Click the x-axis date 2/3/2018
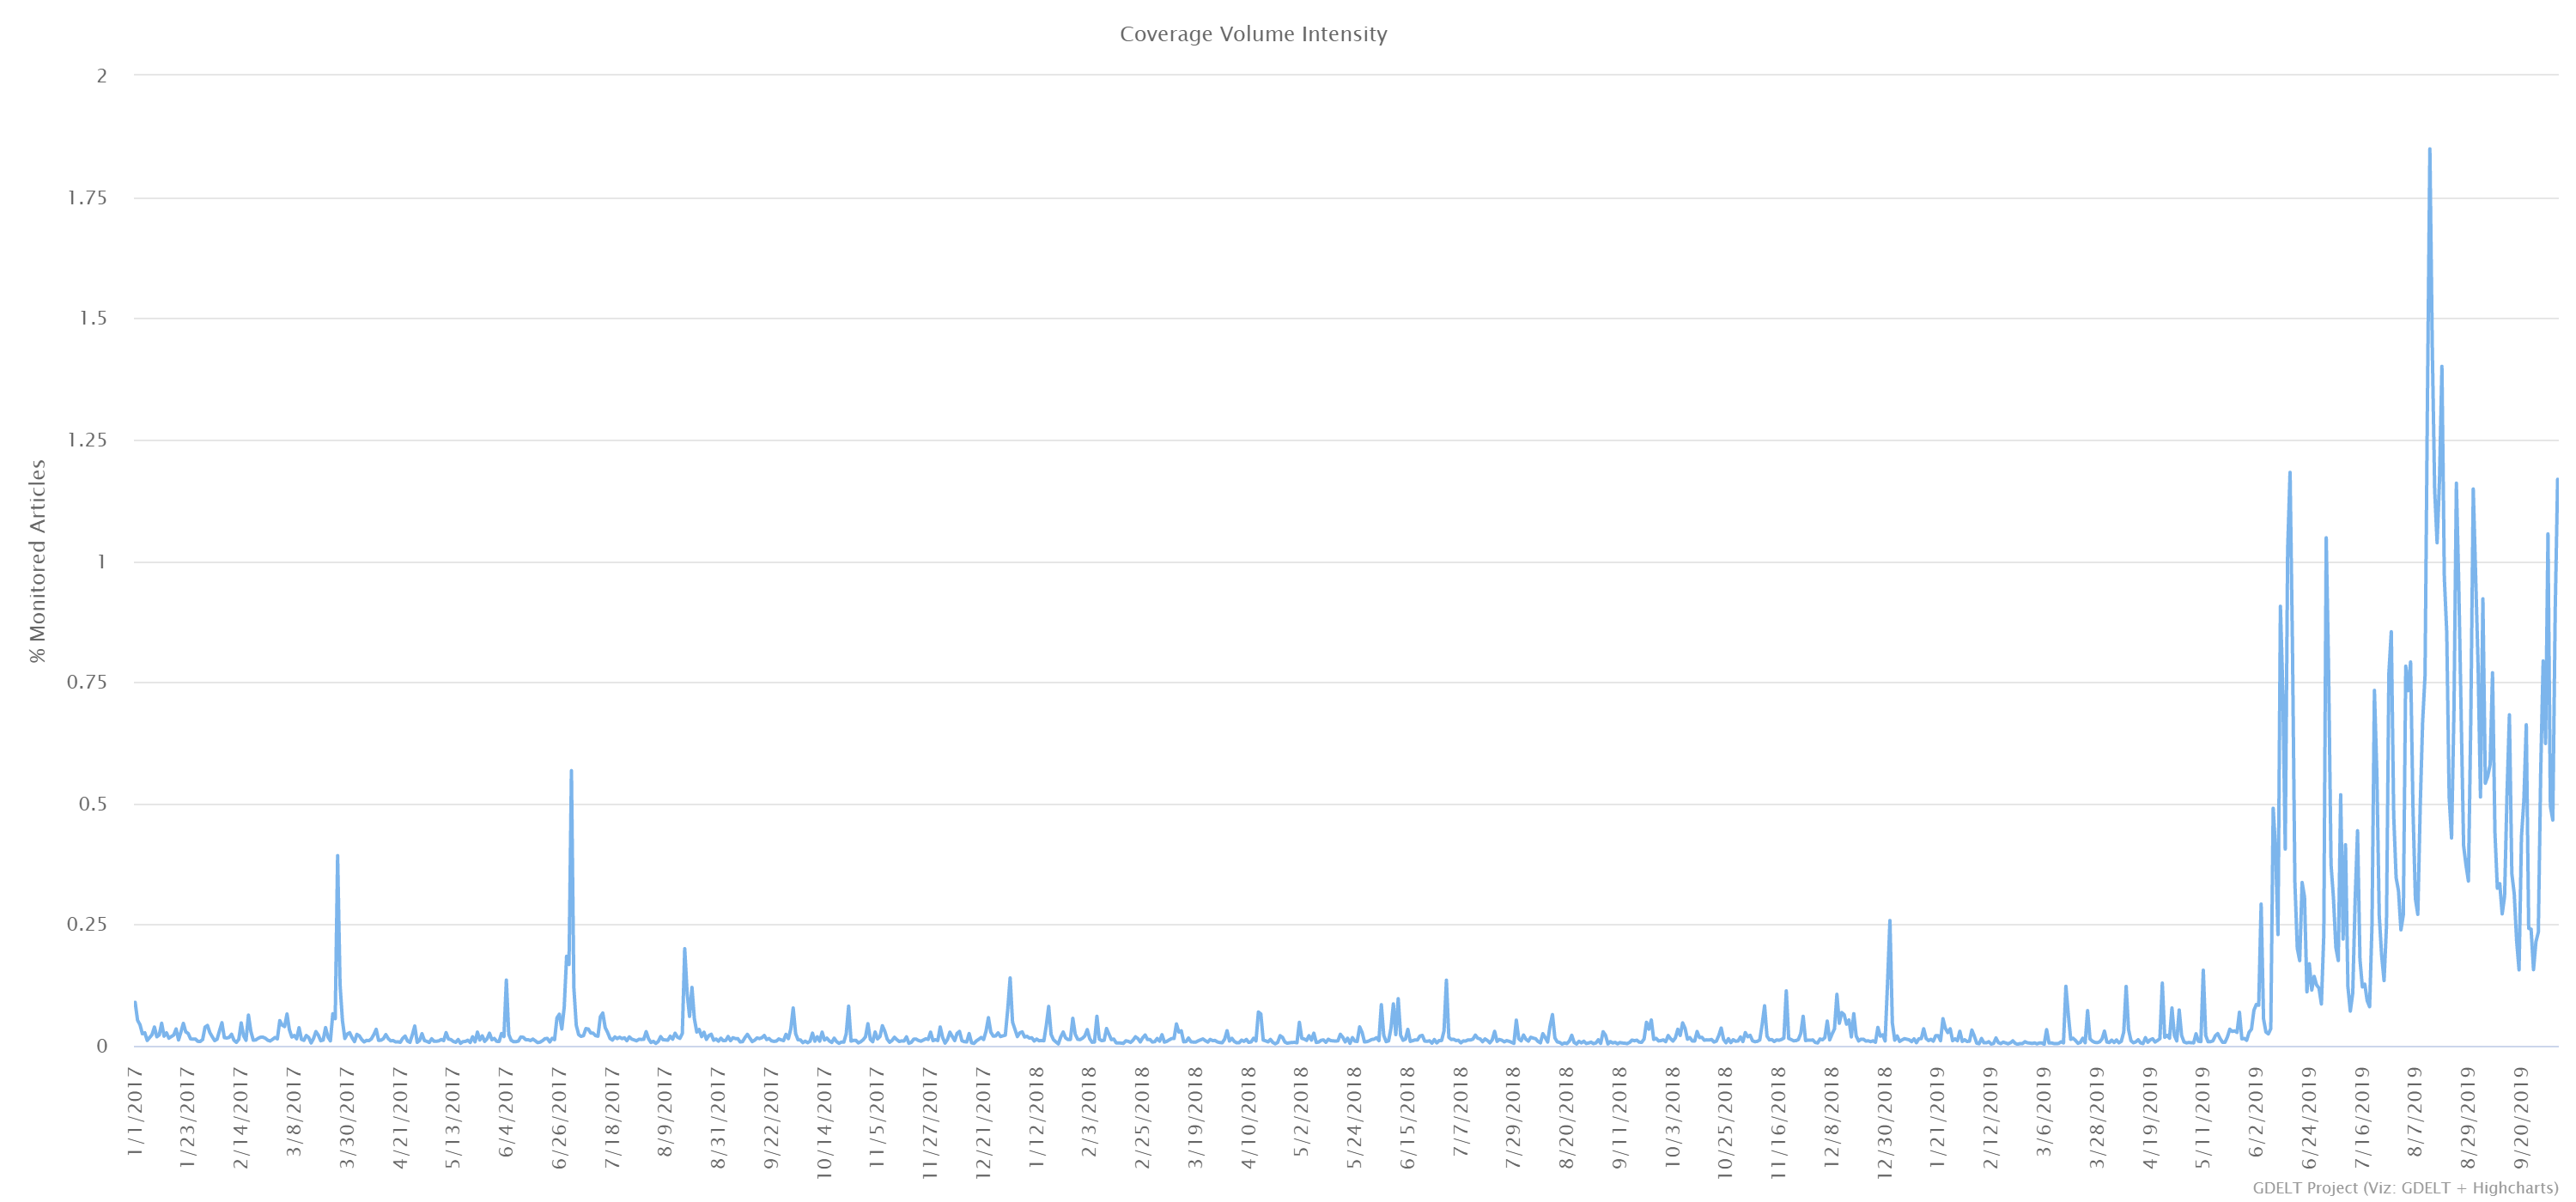 click(1090, 1110)
